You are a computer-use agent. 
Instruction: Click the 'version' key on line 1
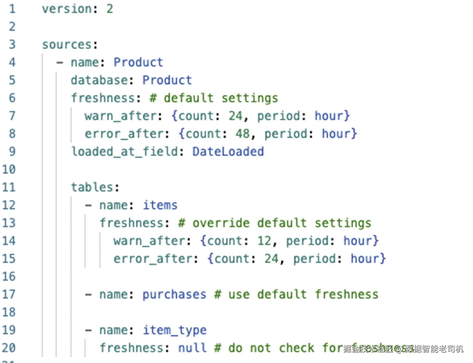coord(67,9)
